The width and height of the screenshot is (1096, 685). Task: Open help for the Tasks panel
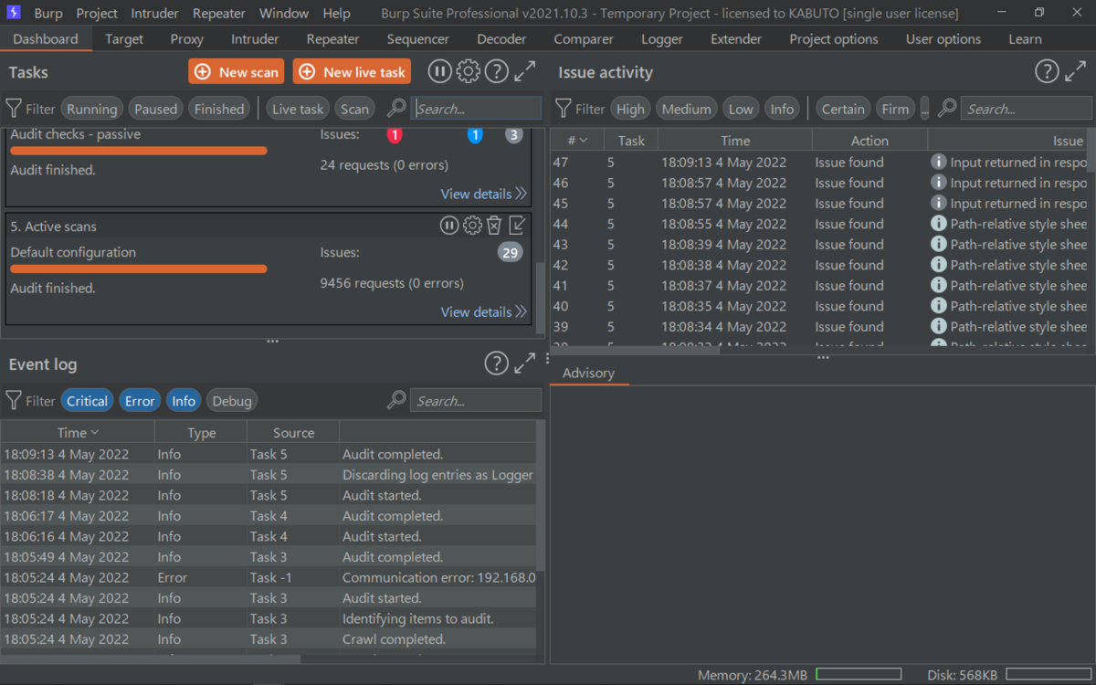tap(496, 72)
